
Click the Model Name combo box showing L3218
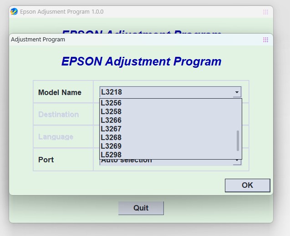pos(170,92)
